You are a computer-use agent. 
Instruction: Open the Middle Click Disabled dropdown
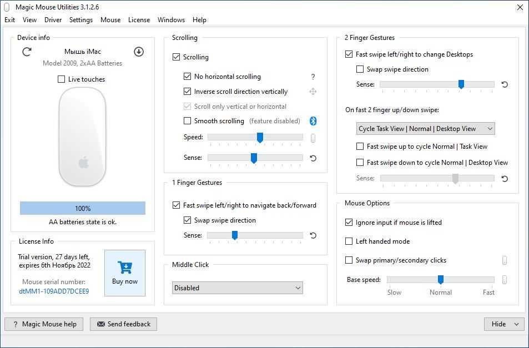point(237,288)
